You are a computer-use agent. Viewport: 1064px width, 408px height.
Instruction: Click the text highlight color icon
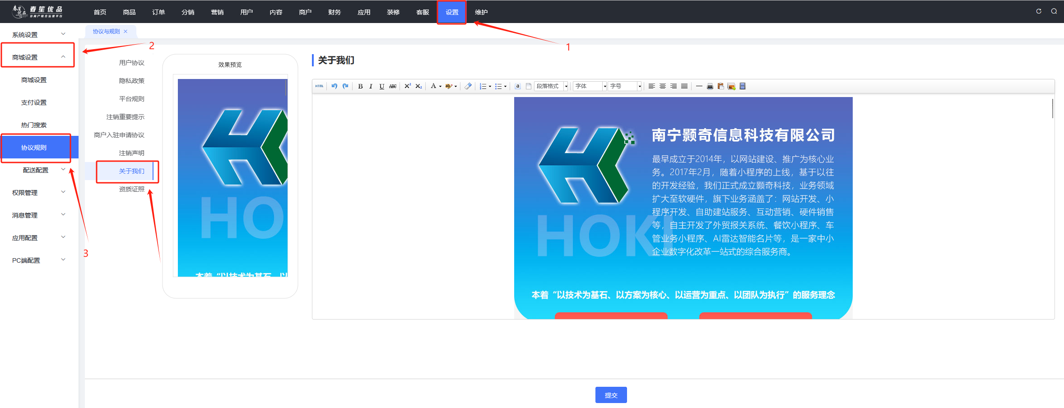[x=449, y=86]
